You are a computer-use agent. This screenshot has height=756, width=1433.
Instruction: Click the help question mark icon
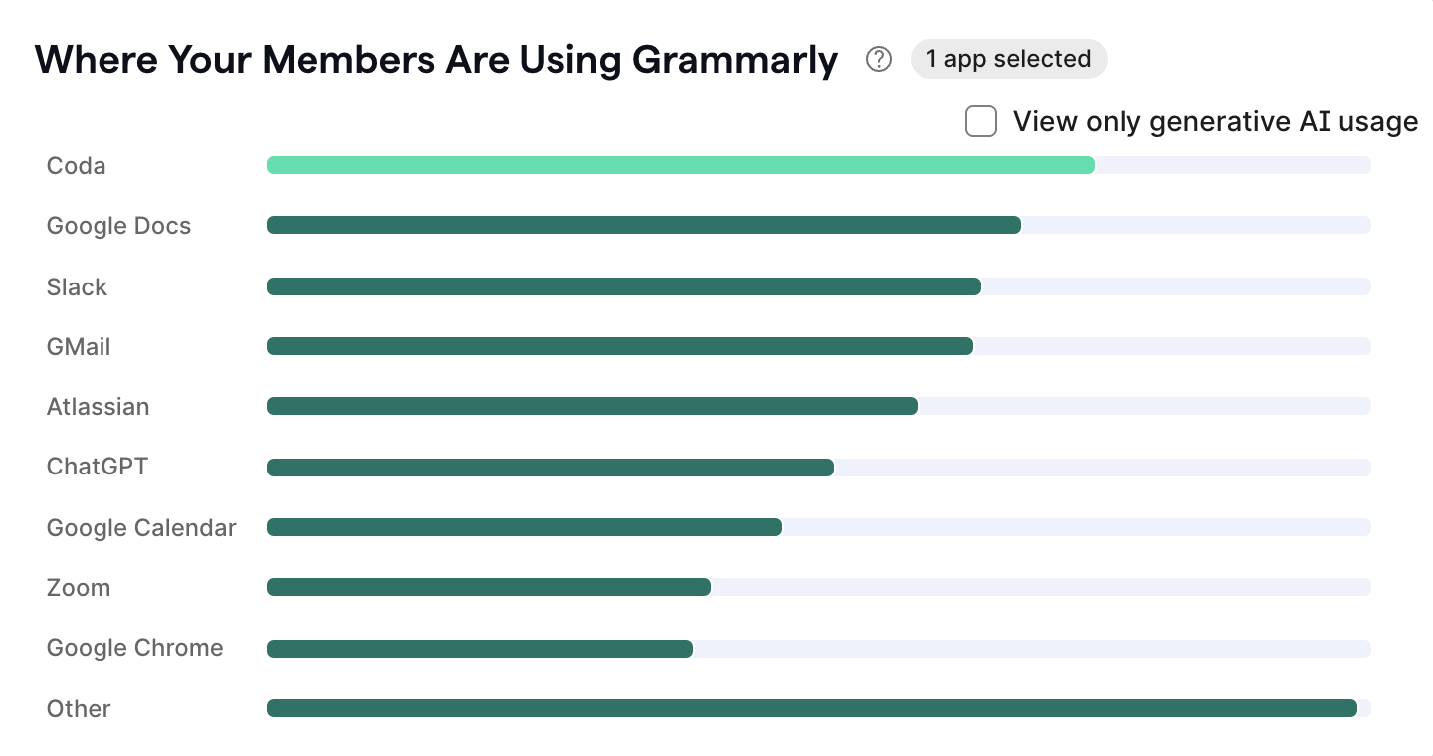click(x=879, y=60)
